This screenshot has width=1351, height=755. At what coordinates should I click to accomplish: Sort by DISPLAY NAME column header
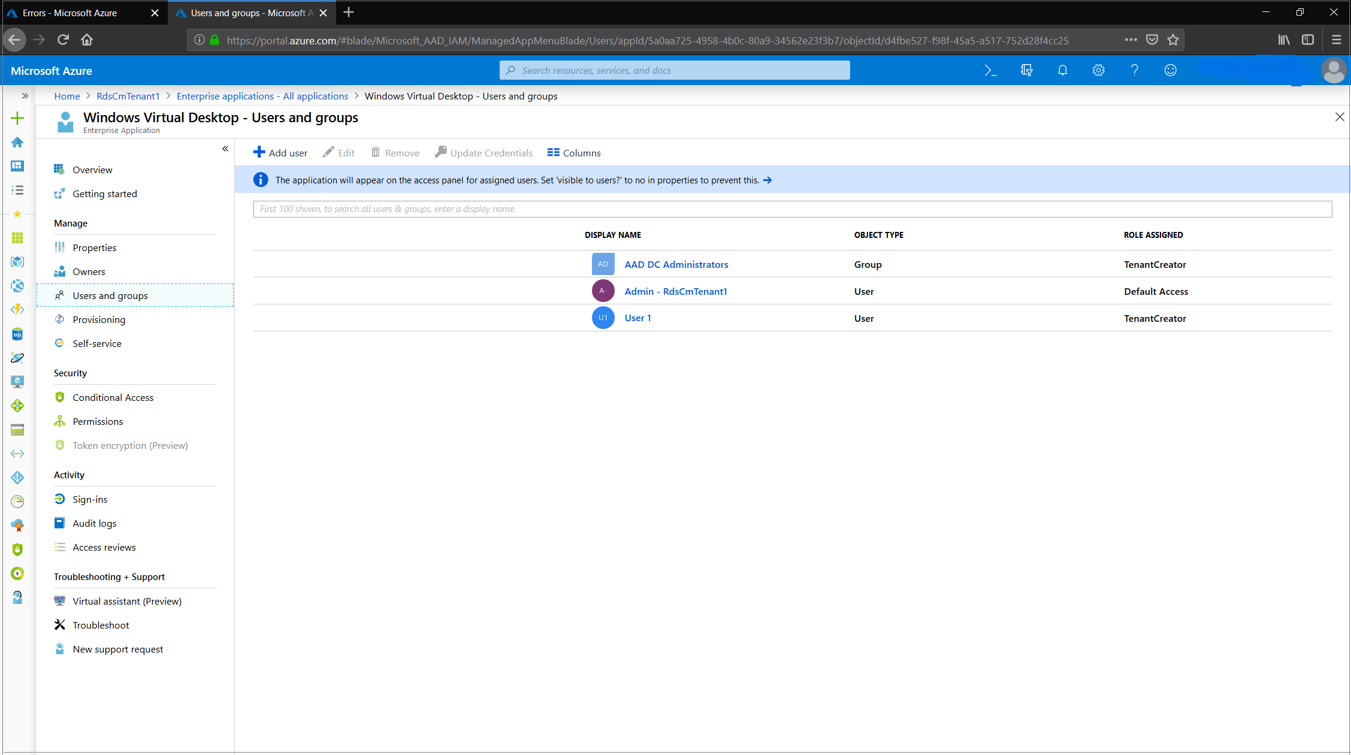click(x=613, y=235)
